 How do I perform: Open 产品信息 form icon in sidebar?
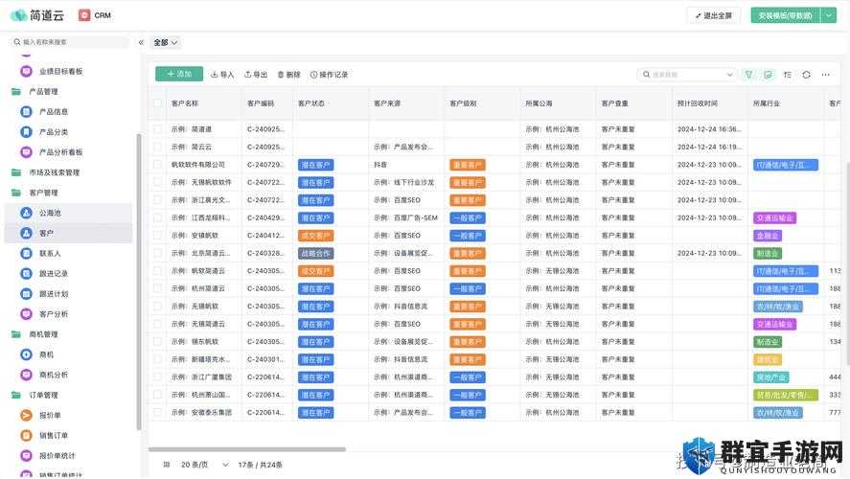(26, 112)
